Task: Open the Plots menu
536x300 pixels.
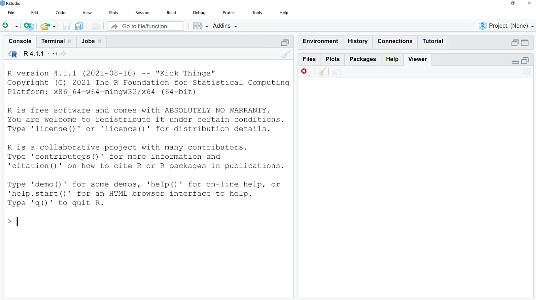Action: [x=114, y=13]
